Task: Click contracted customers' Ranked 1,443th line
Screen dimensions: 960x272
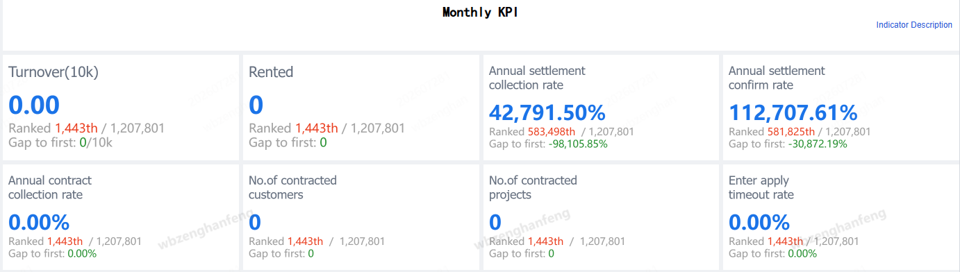Action: 316,241
